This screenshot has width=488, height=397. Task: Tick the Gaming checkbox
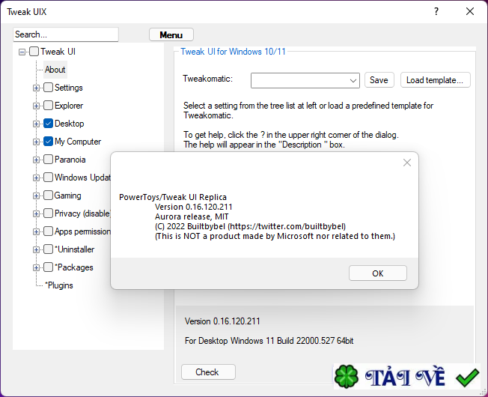pyautogui.click(x=48, y=196)
